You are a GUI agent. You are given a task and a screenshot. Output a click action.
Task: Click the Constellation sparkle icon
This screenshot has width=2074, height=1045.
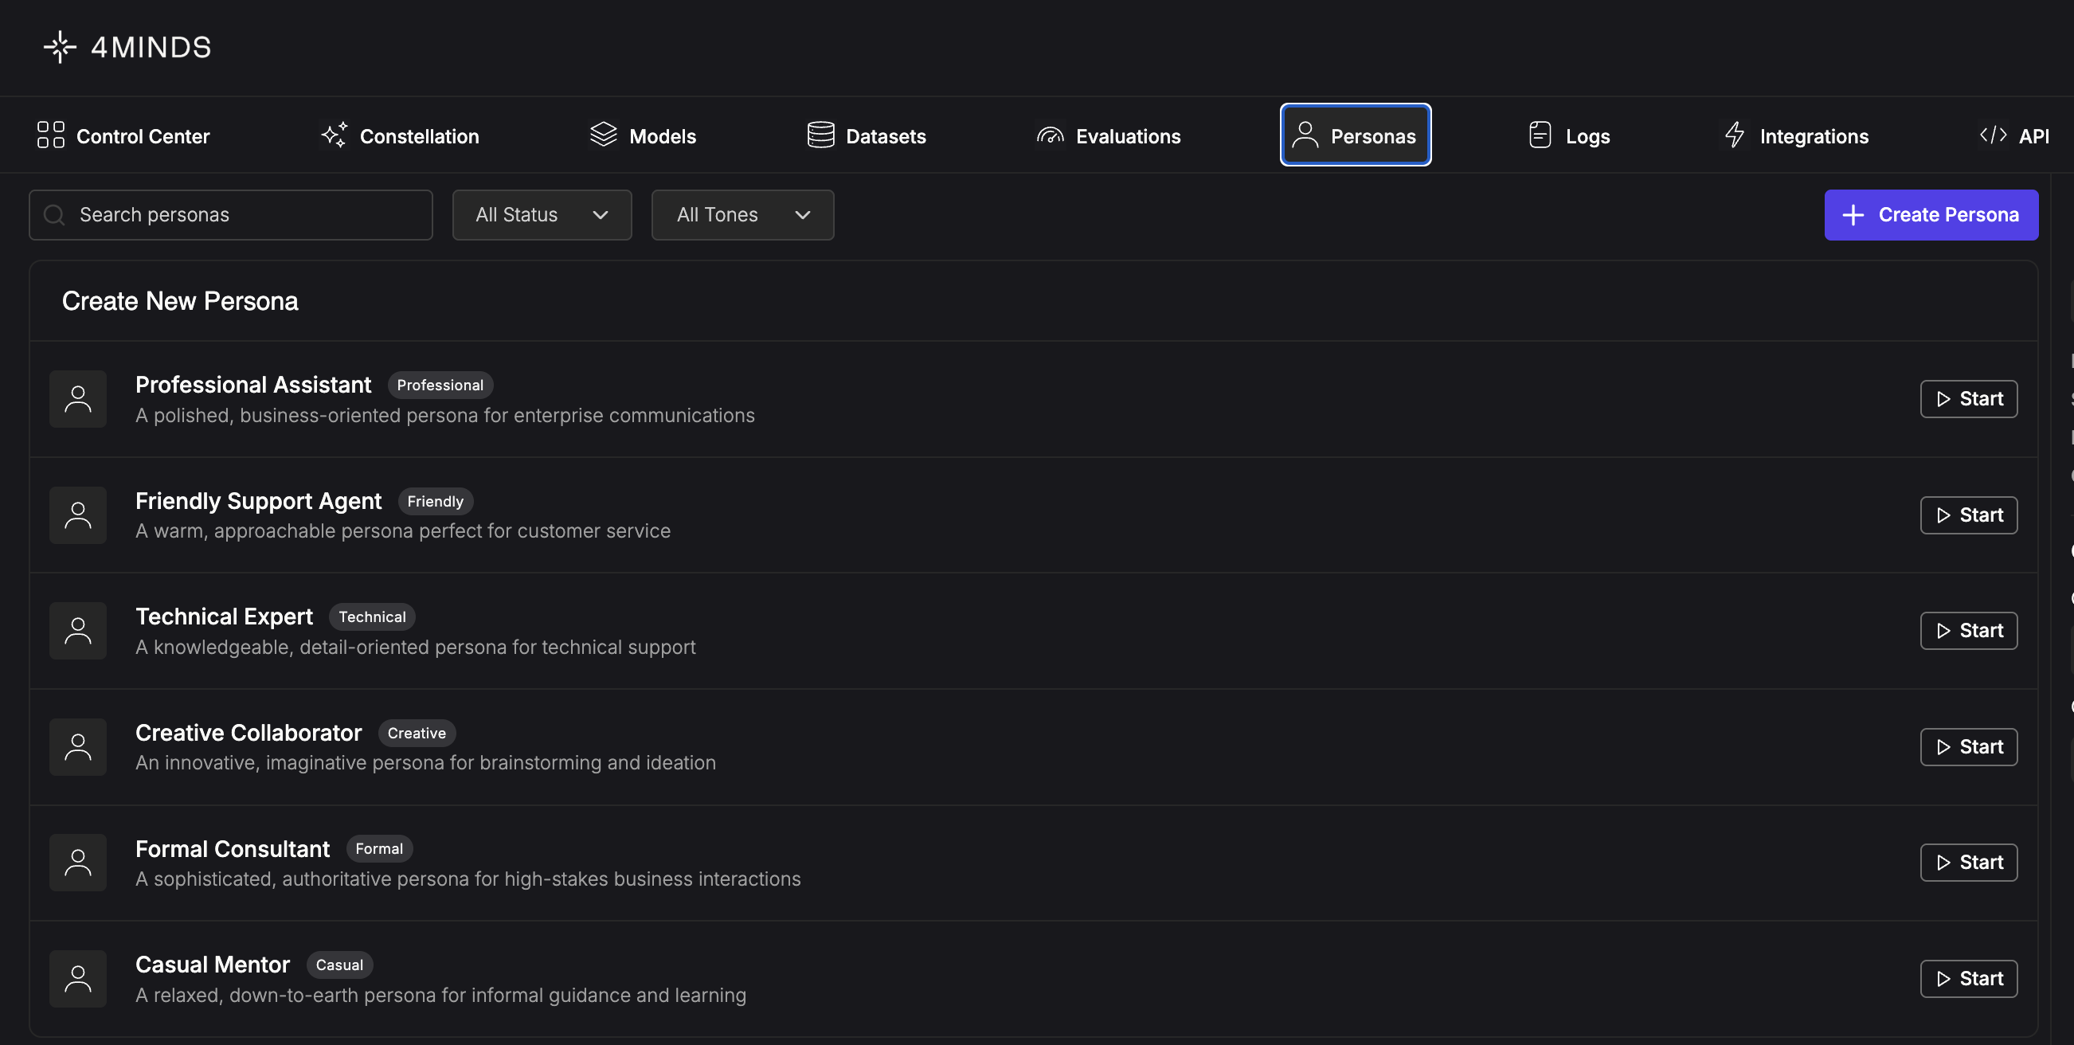point(335,135)
